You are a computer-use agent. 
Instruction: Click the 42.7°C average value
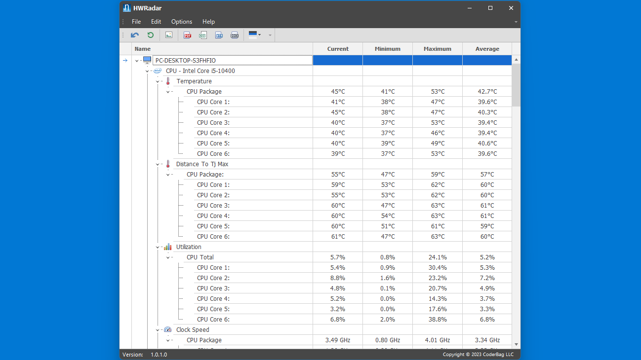(x=487, y=91)
